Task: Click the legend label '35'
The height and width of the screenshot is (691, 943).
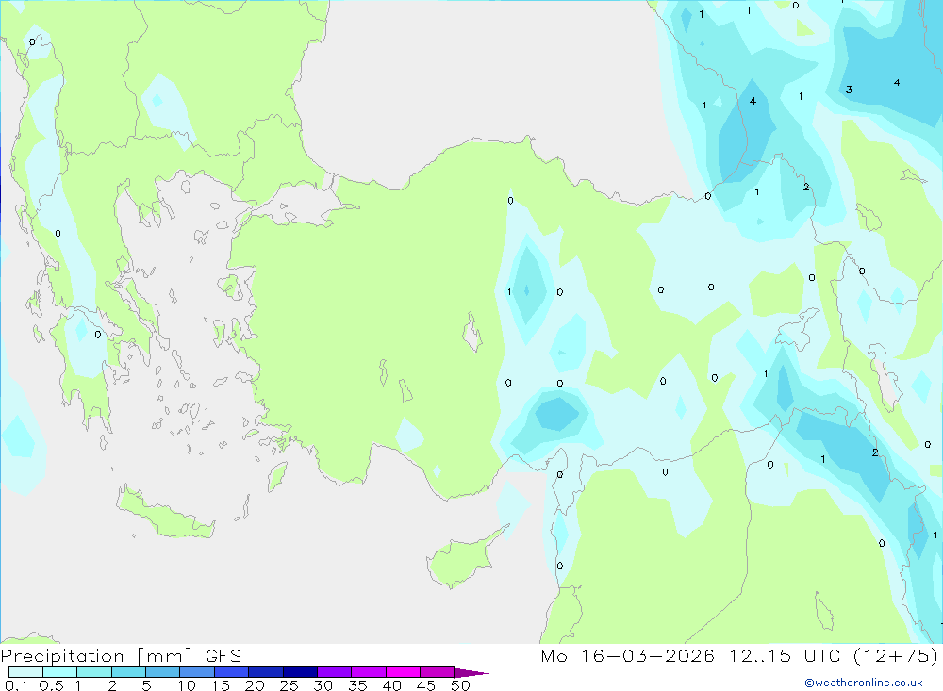Action: [x=357, y=685]
